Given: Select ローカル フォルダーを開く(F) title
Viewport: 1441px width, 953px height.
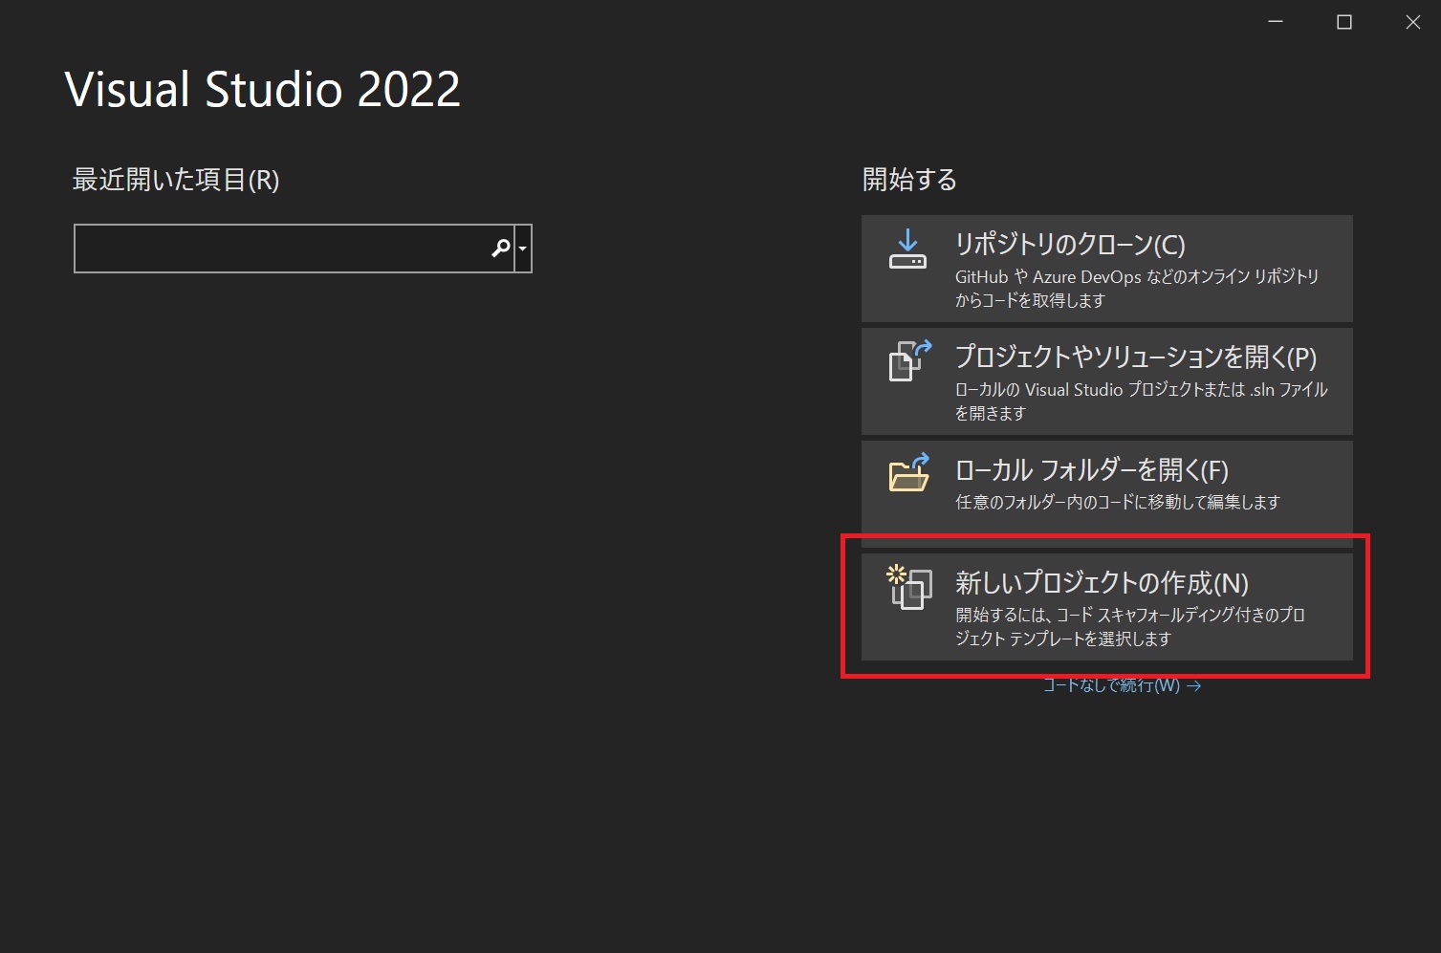Looking at the screenshot, I should pos(1092,470).
